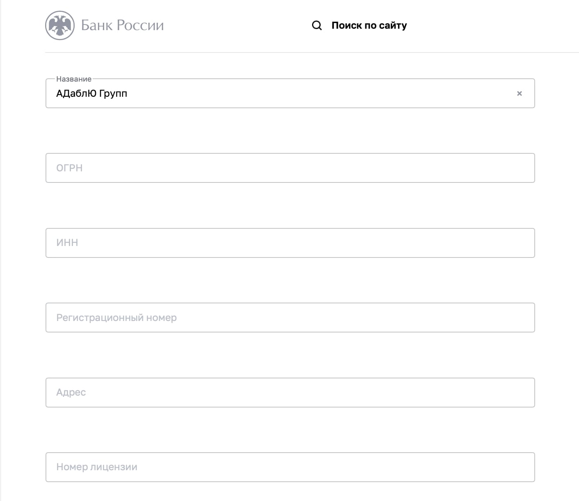This screenshot has height=501, width=579.
Task: Select the Номер лицензии input field
Action: pyautogui.click(x=290, y=467)
